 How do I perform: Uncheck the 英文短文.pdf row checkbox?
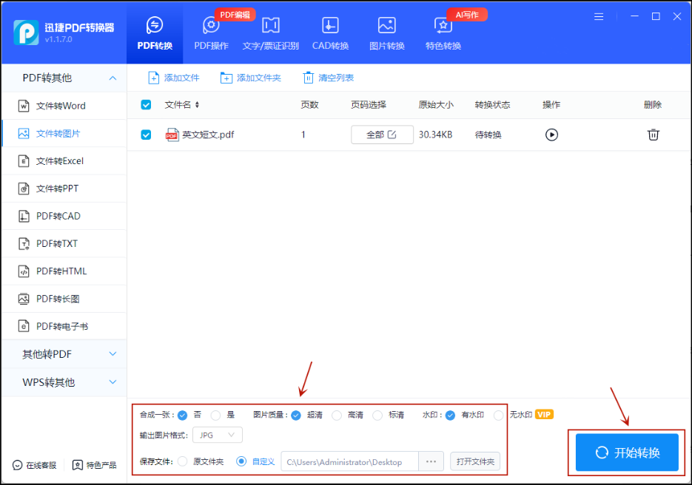146,135
